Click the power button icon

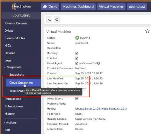click(x=57, y=20)
